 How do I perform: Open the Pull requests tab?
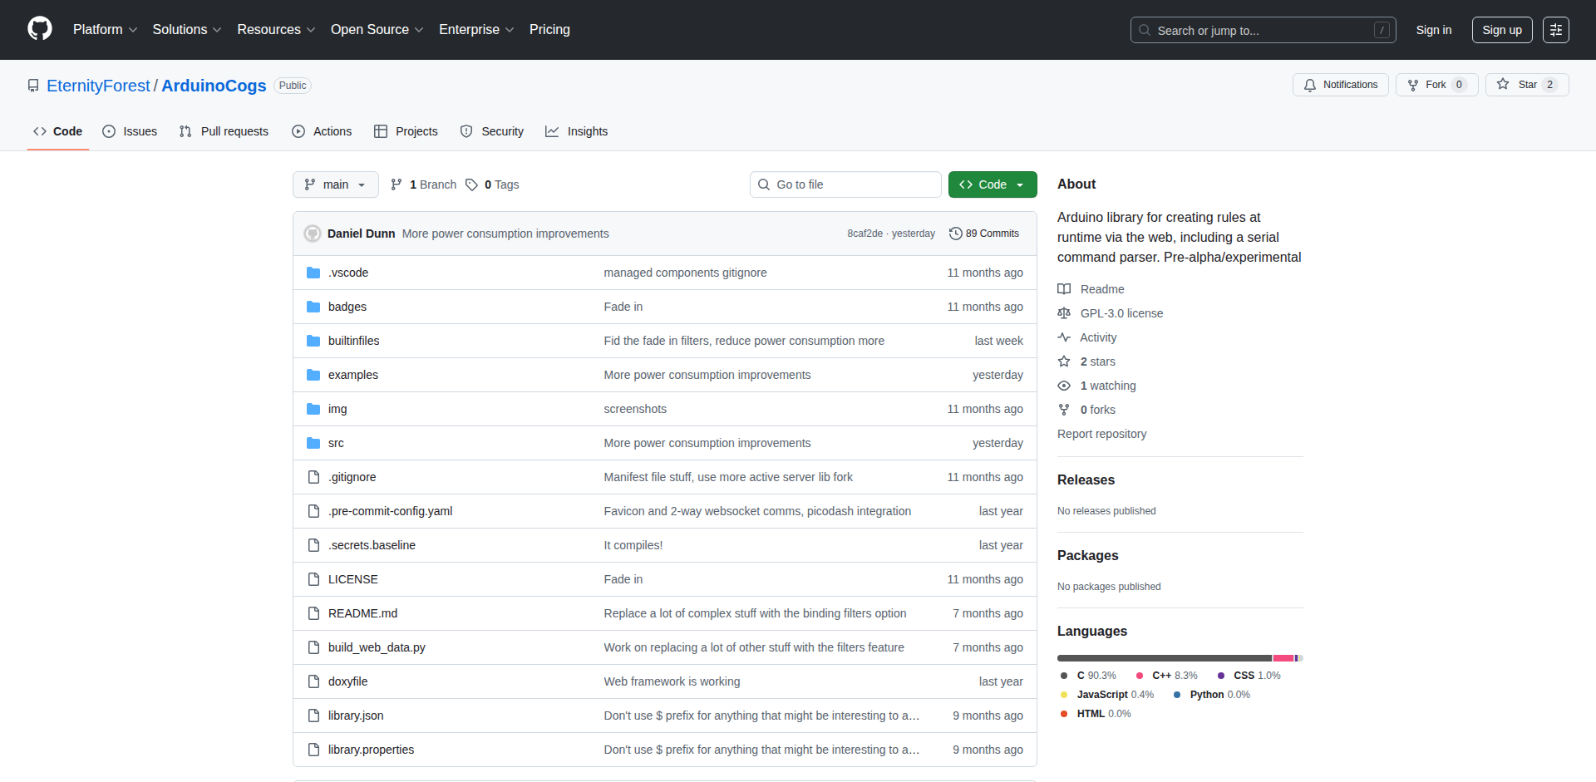[x=224, y=131]
